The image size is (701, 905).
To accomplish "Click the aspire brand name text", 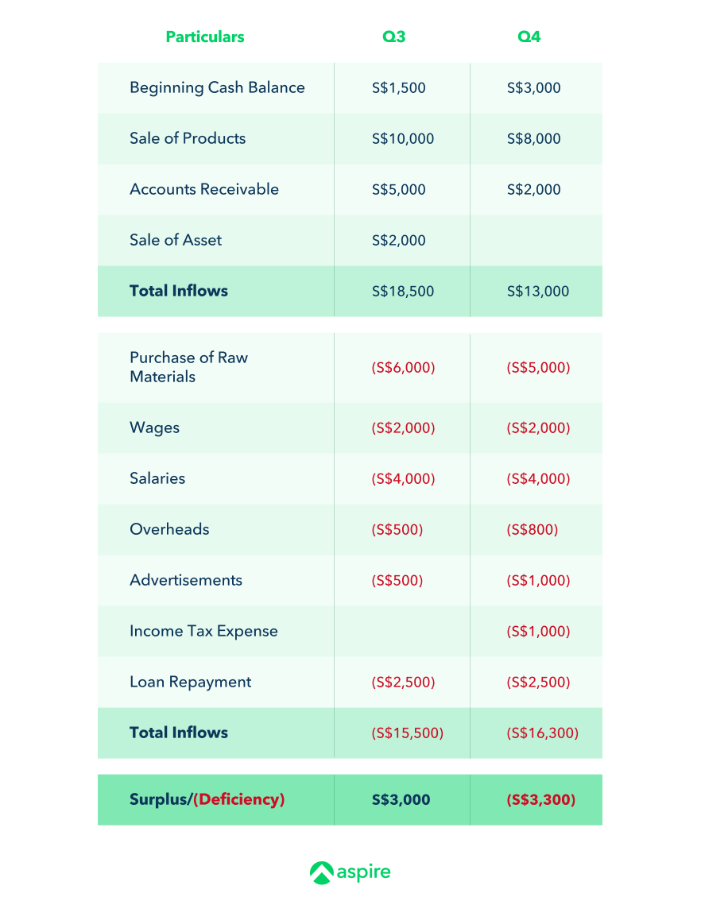I will click(363, 872).
